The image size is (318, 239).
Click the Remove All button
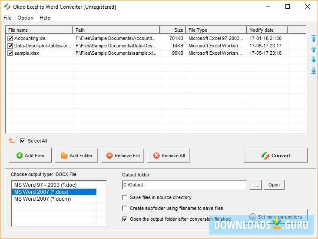(169, 156)
